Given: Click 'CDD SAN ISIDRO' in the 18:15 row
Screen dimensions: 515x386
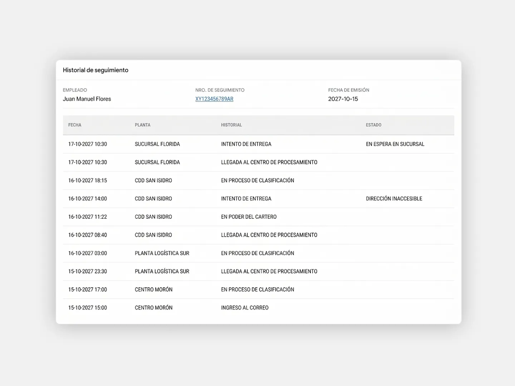Looking at the screenshot, I should (x=153, y=180).
